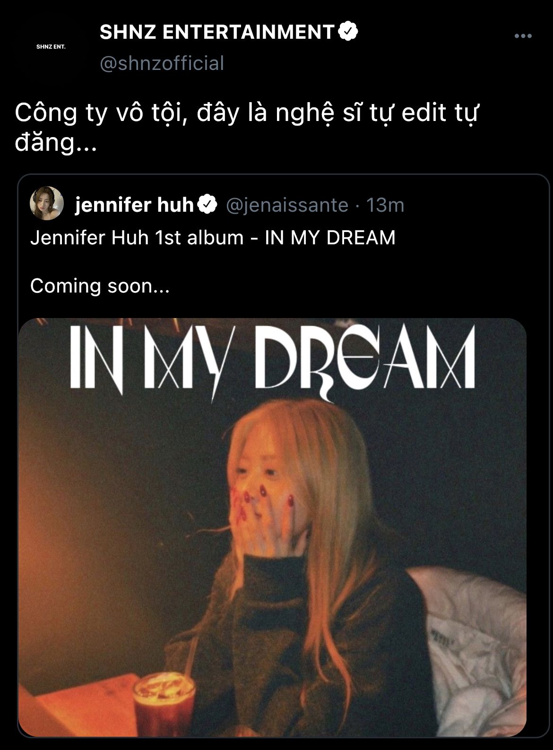The width and height of the screenshot is (553, 750).
Task: Open jennifer huh display name
Action: coord(134,205)
